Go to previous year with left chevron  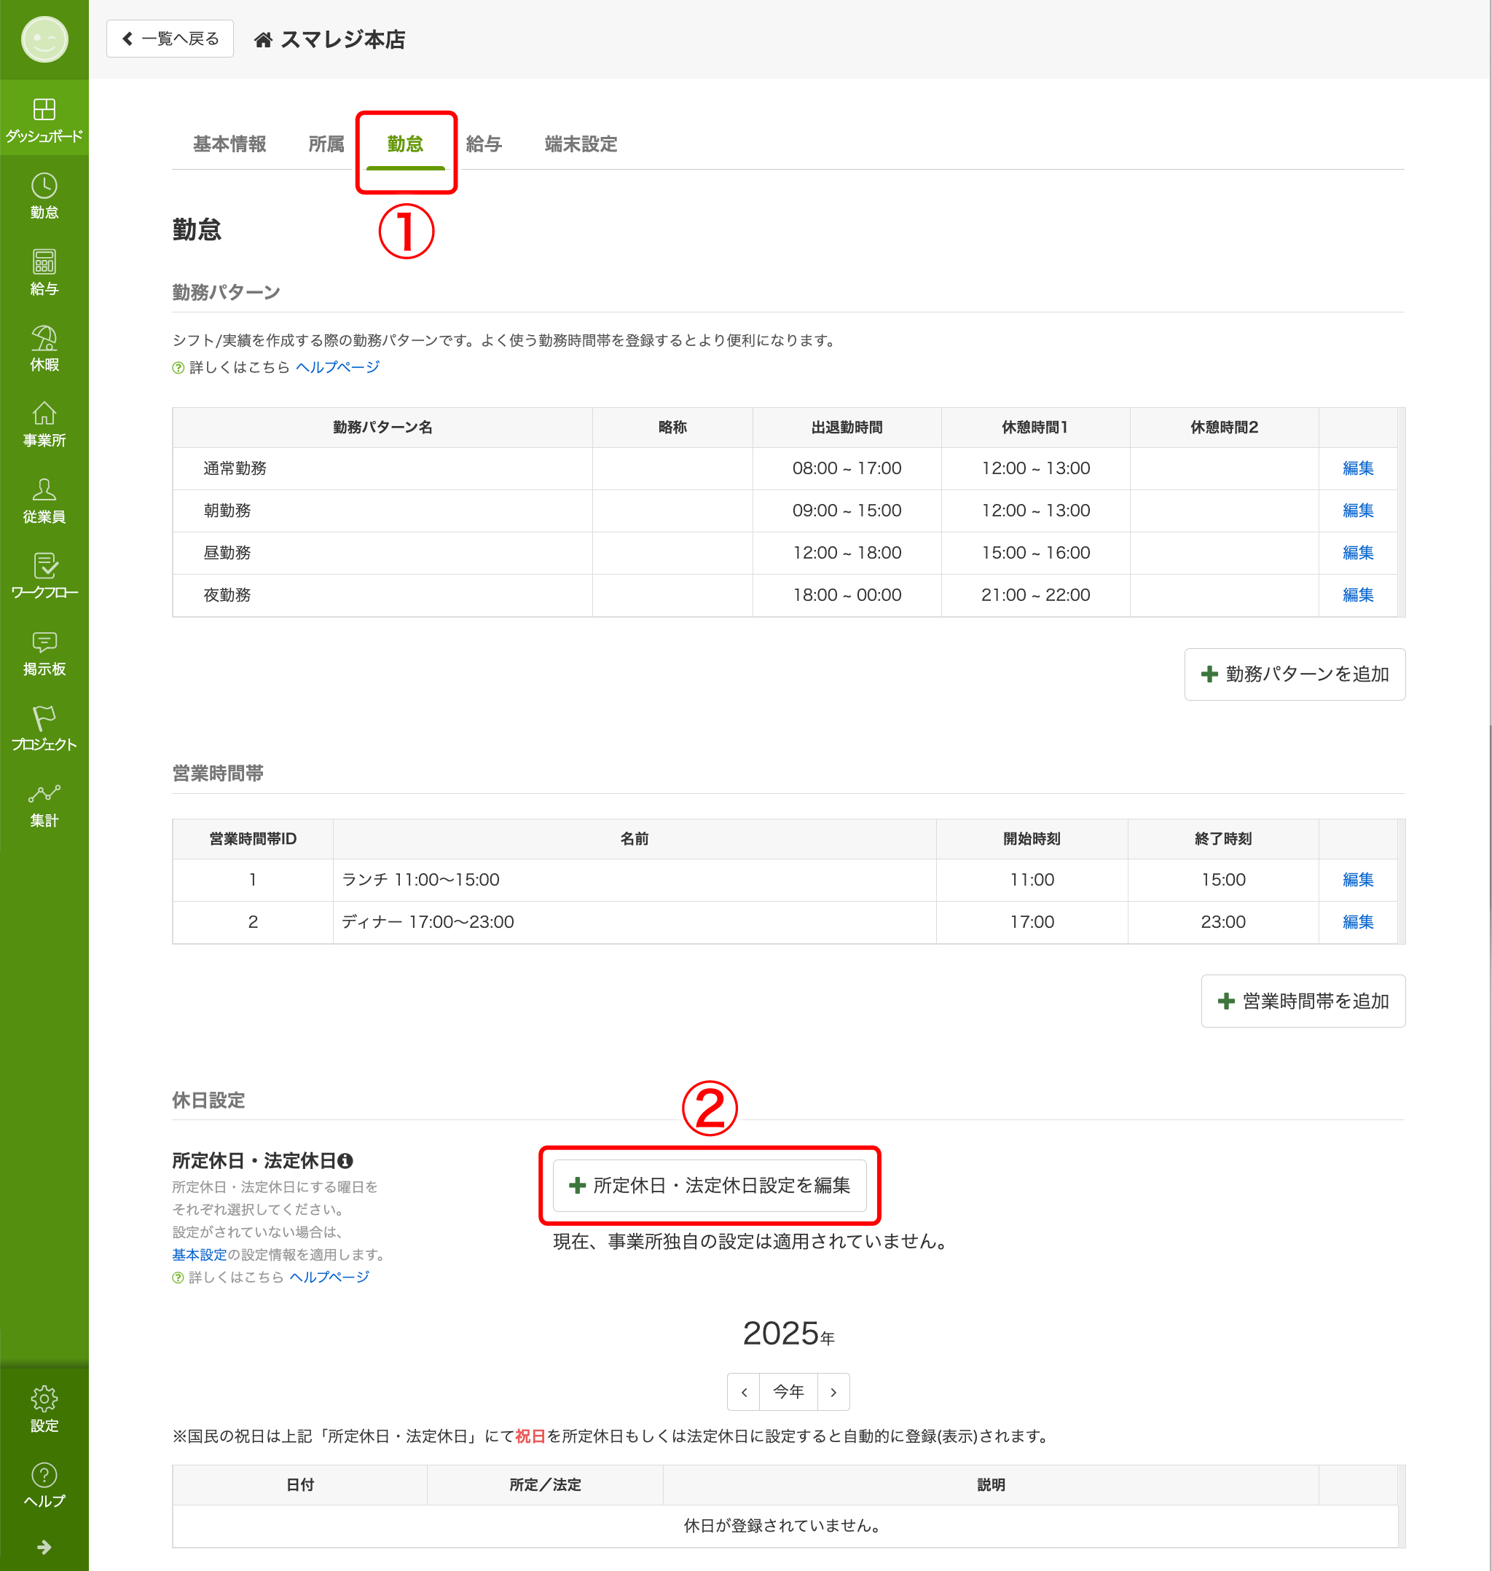pos(744,1392)
